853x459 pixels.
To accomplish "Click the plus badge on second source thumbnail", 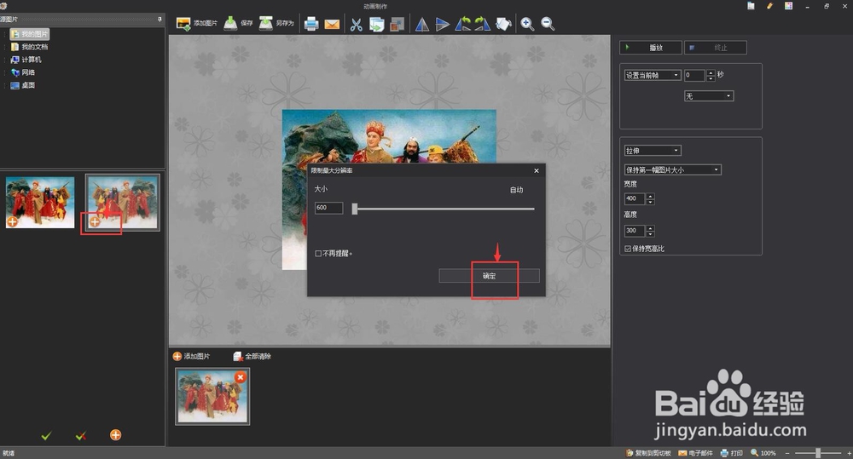I will [95, 221].
